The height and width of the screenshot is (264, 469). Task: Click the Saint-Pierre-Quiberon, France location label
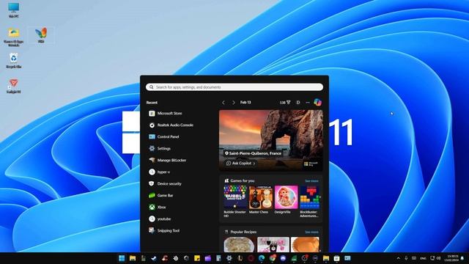[253, 153]
